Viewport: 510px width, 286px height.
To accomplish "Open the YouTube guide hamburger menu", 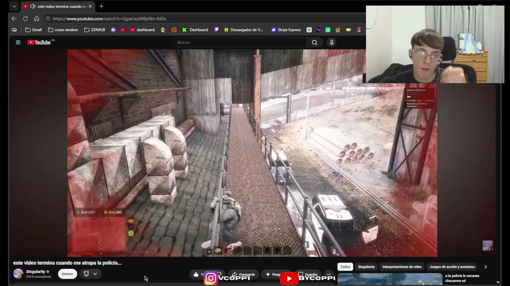I will click(x=18, y=43).
